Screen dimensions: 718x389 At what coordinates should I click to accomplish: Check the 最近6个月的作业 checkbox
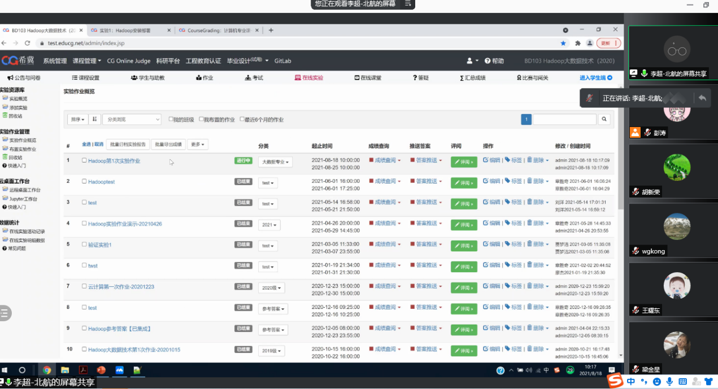[x=242, y=119]
